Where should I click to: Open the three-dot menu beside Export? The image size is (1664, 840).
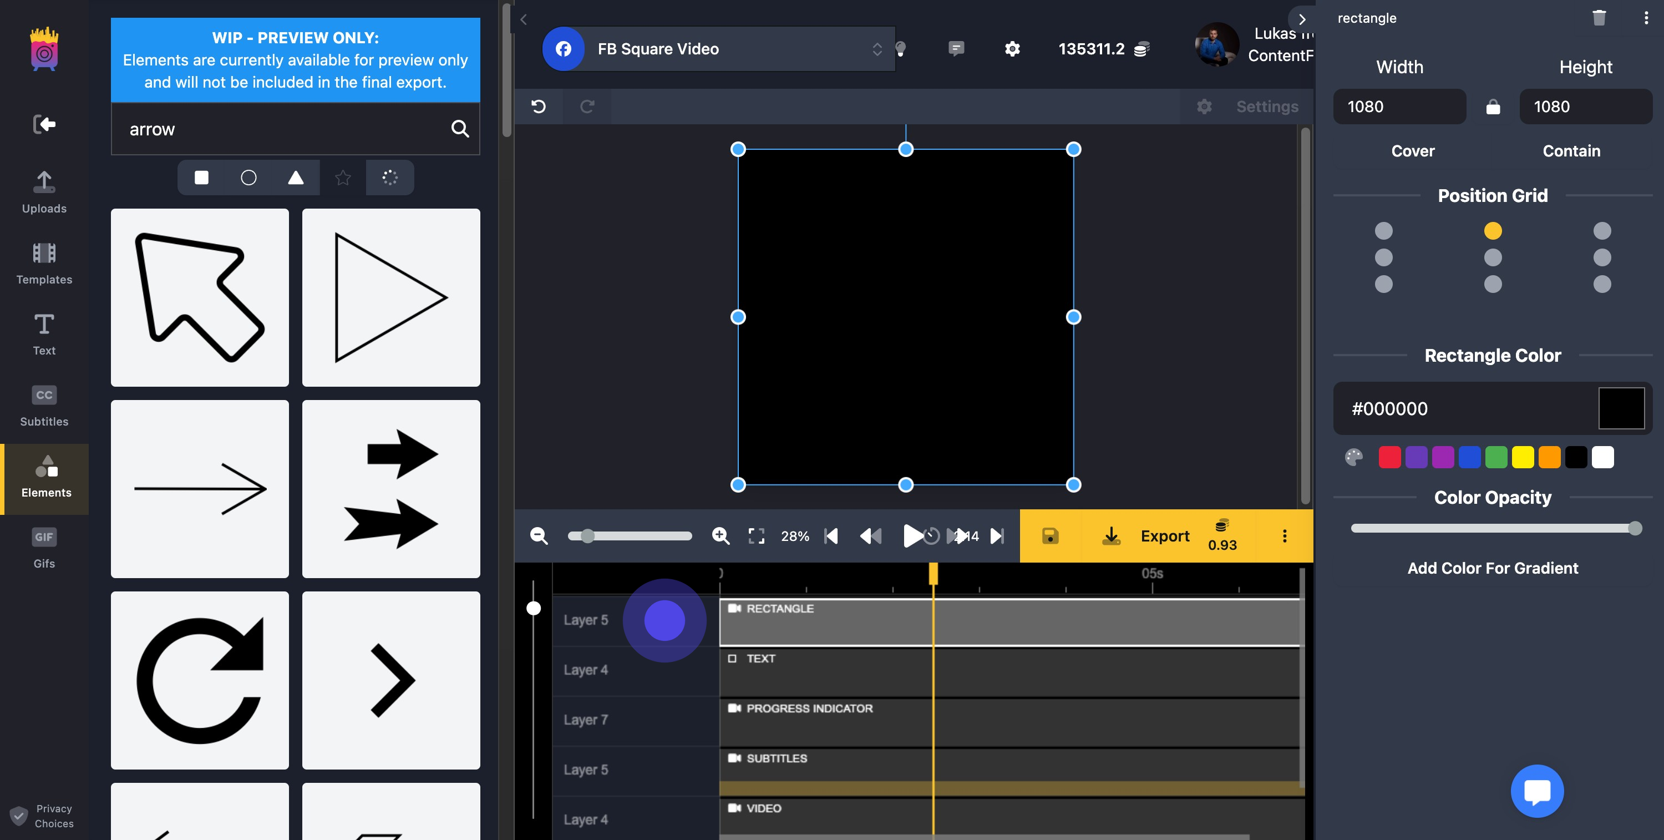pyautogui.click(x=1284, y=535)
